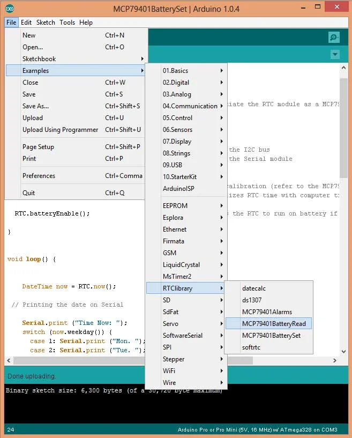Screen dimensions: 352x438
Task: Open the MCP79401BatteryRead example
Action: pyautogui.click(x=269, y=323)
